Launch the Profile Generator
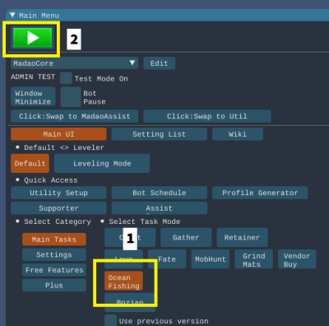Viewport: 329px width, 326px height. pos(260,193)
